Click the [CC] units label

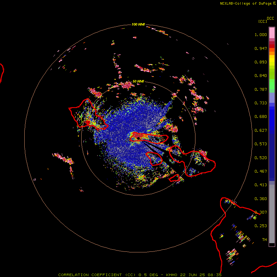[263, 21]
